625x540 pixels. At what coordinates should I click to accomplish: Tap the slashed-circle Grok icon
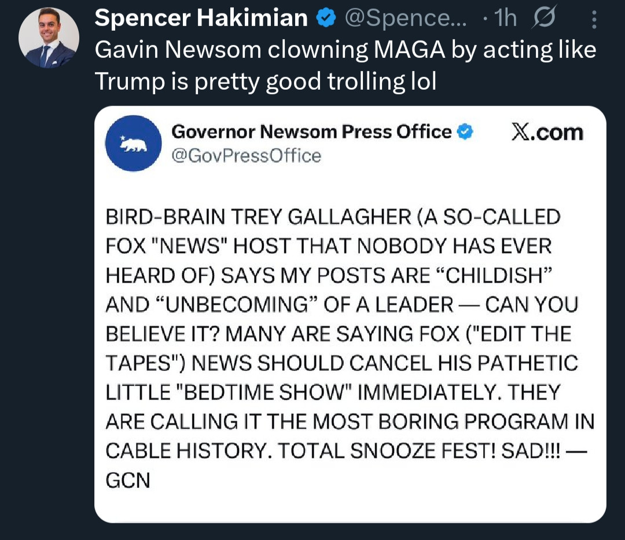coord(543,18)
